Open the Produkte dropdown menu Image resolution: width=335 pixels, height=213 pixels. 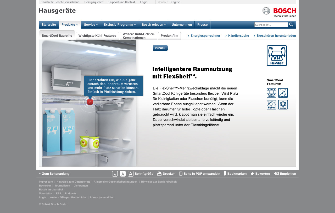click(69, 24)
